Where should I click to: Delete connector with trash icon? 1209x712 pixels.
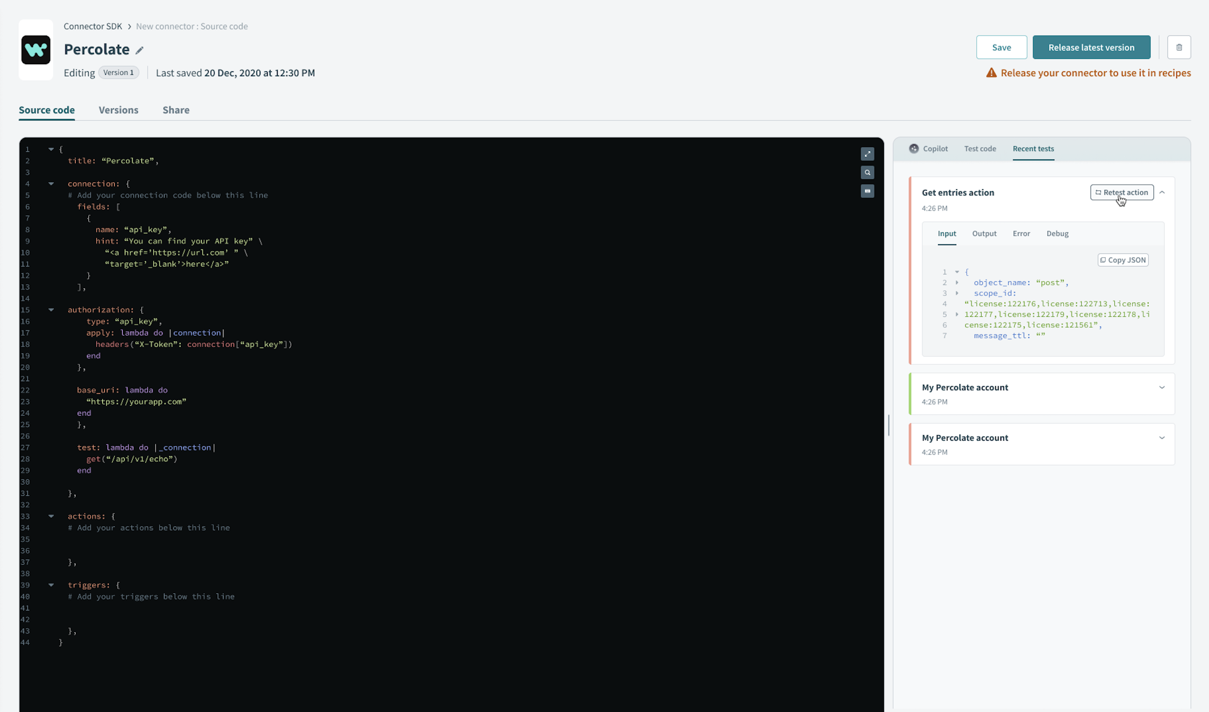(1179, 47)
